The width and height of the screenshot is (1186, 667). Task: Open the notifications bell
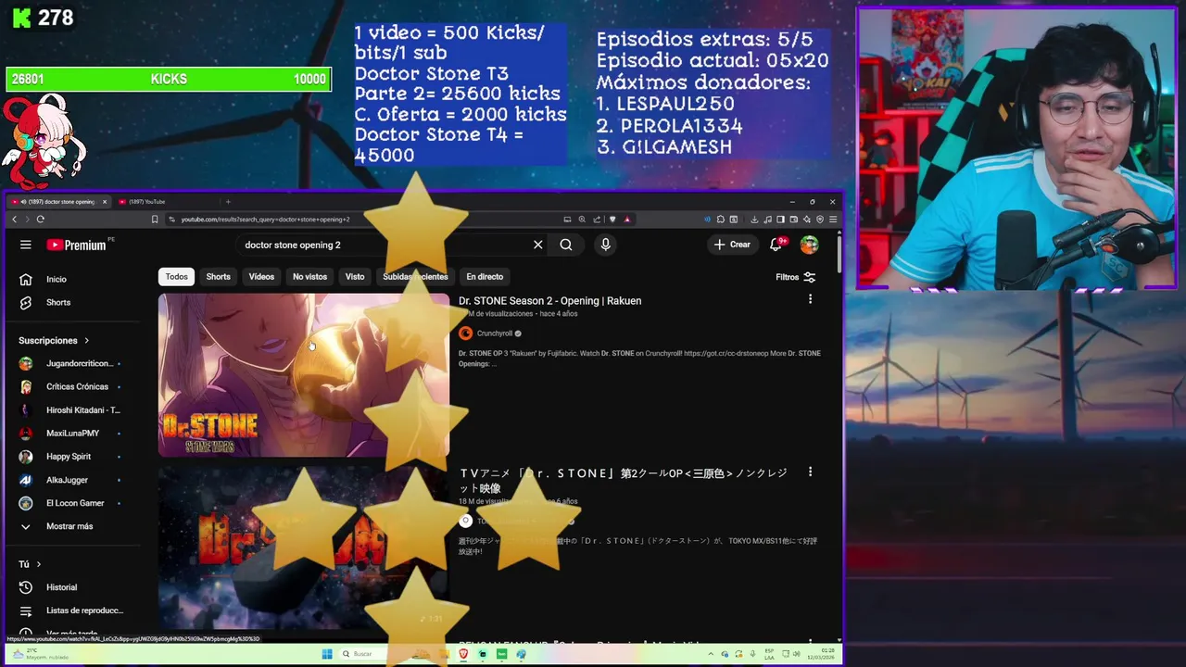click(x=776, y=245)
